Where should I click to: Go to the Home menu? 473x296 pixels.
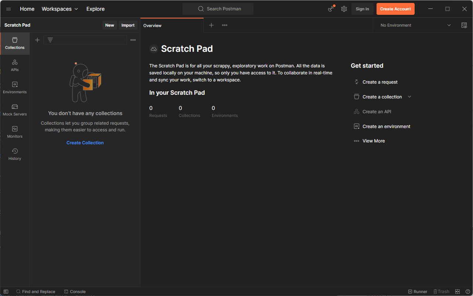[27, 9]
